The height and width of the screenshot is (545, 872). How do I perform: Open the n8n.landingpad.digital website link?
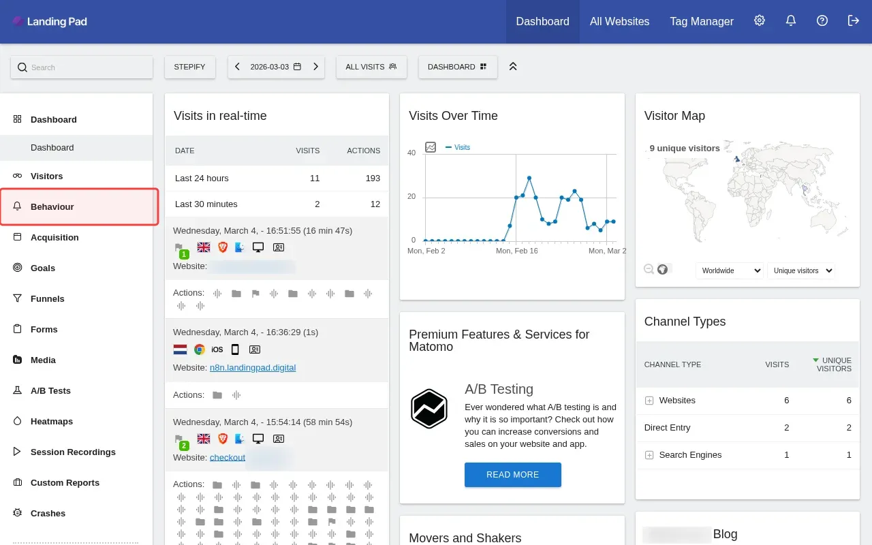click(x=253, y=367)
